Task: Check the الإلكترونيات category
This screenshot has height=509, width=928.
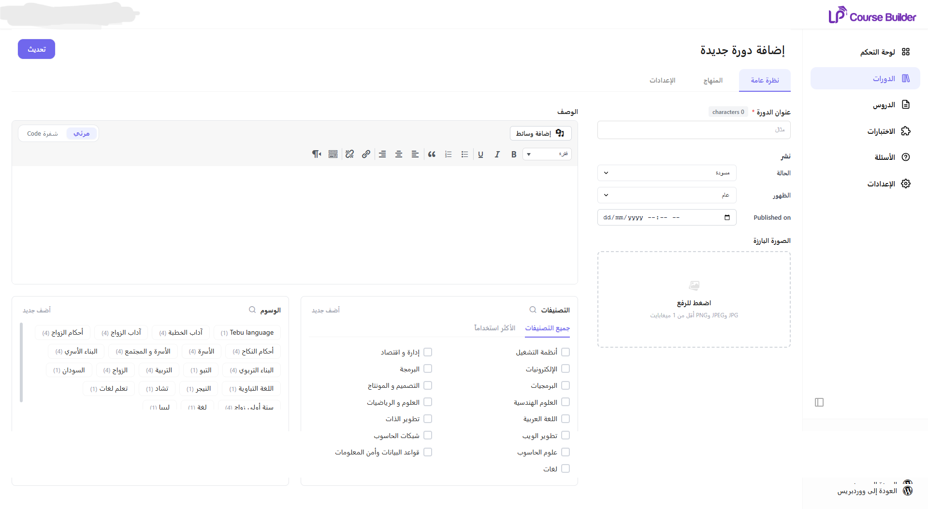Action: coord(565,368)
